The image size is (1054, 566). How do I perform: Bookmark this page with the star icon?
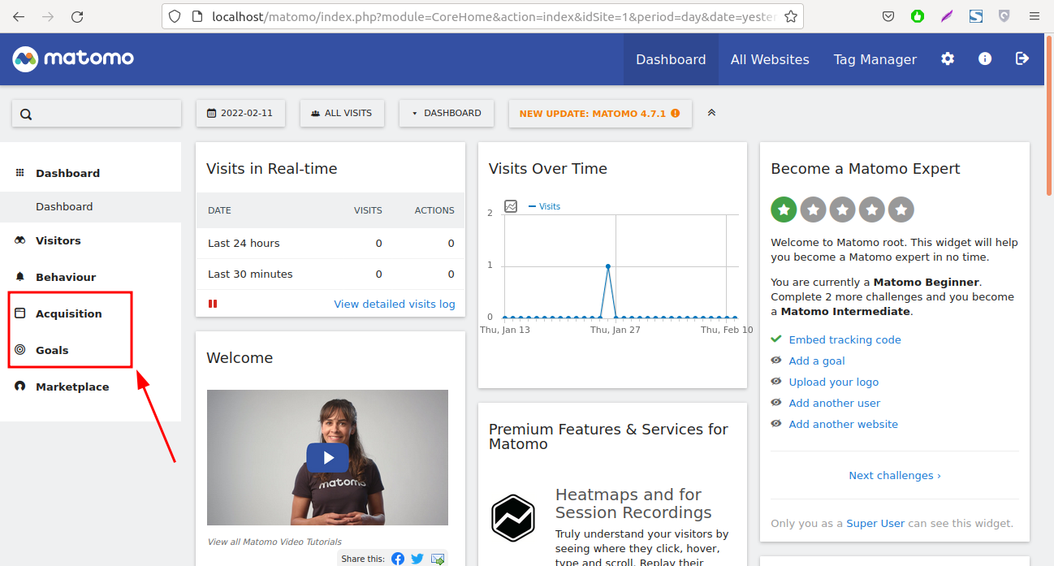(x=790, y=16)
